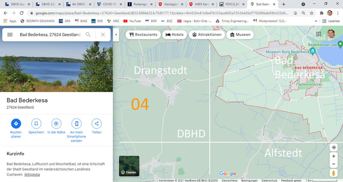The width and height of the screenshot is (343, 182).
Task: Click the Routenplaner directions icon
Action: click(x=16, y=124)
